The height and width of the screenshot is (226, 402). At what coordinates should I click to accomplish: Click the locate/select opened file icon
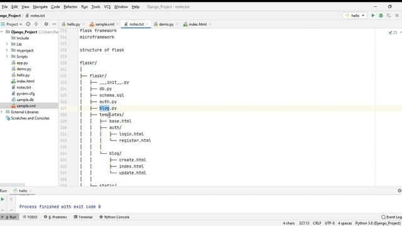[x=28, y=24]
